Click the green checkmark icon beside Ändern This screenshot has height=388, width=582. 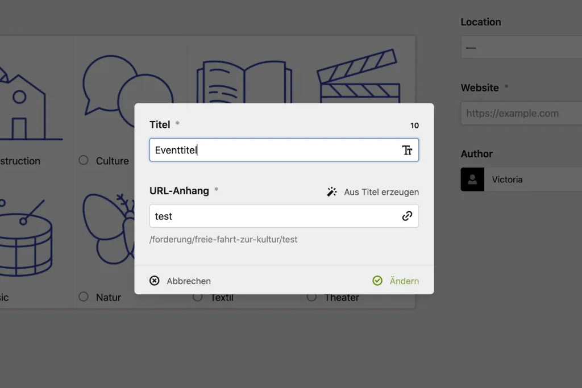[x=377, y=281]
